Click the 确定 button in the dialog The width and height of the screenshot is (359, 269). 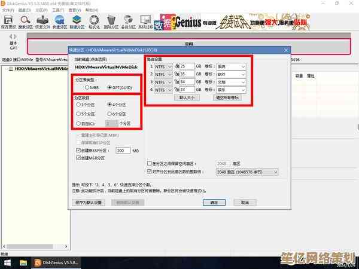click(214, 203)
